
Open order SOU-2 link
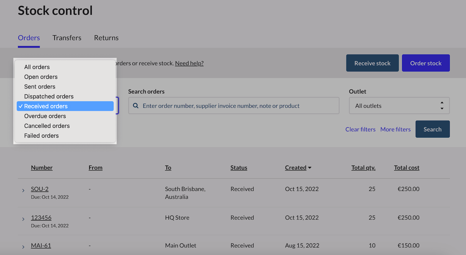point(40,189)
